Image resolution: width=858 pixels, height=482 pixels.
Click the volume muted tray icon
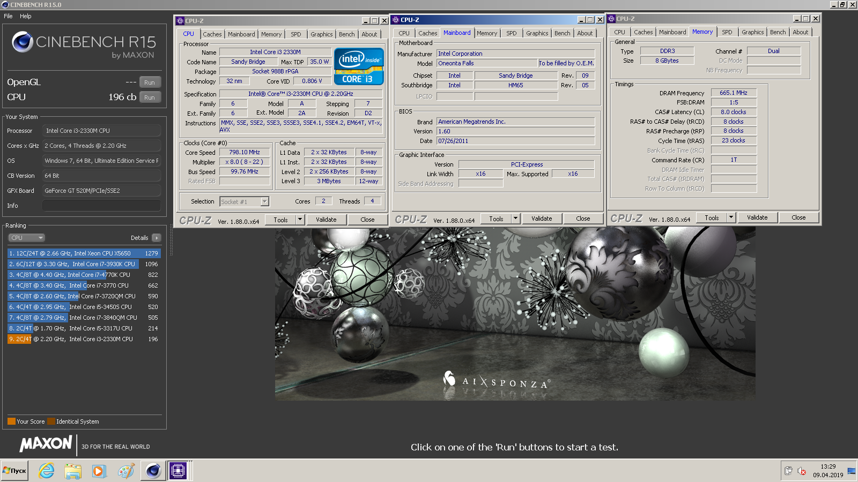point(802,471)
